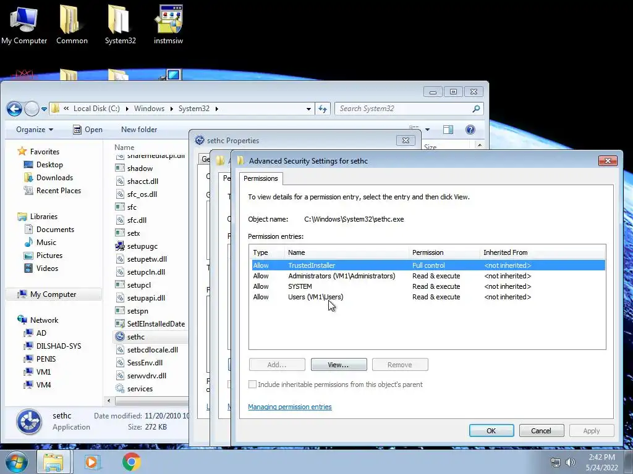Viewport: 633px width, 474px height.
Task: Toggle the Explorer preview pane icon
Action: (448, 130)
